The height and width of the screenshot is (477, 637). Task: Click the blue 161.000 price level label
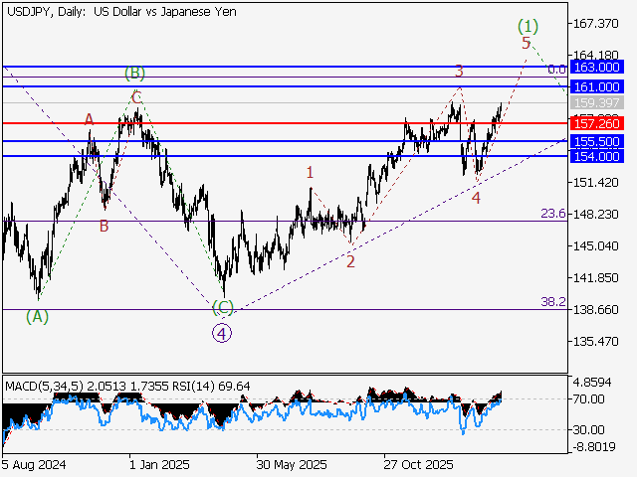click(x=597, y=86)
